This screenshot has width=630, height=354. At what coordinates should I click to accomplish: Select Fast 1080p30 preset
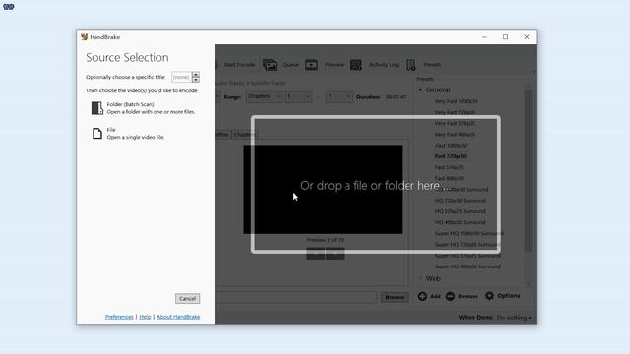pos(451,146)
